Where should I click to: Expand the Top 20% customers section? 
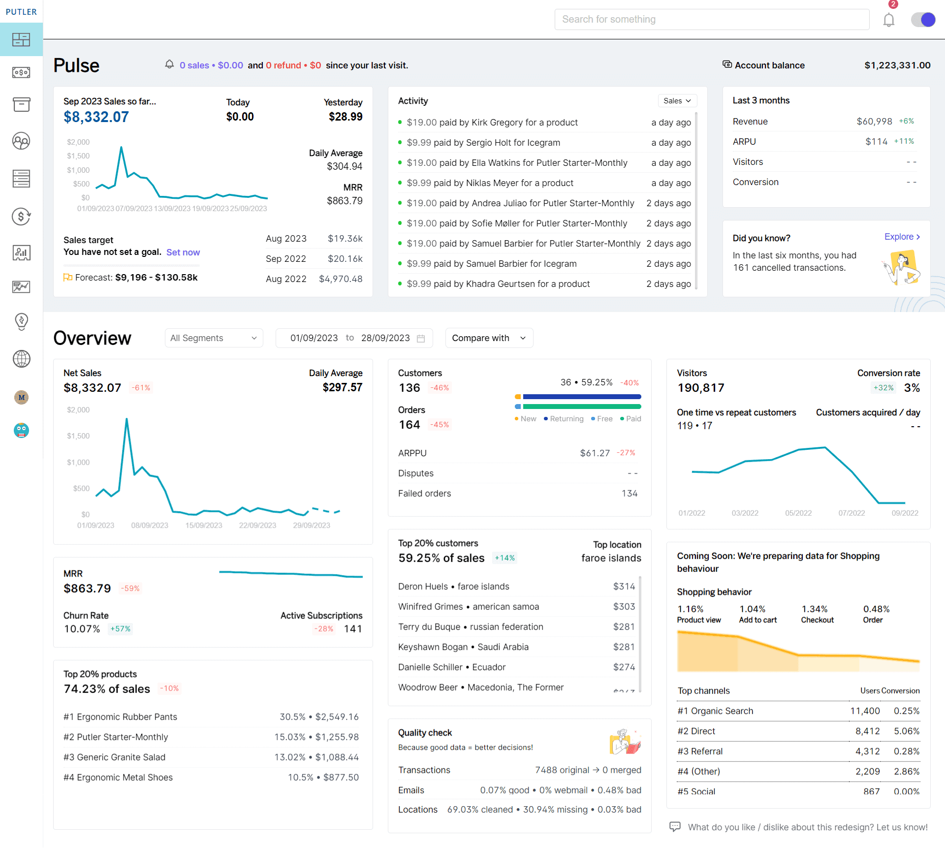(x=439, y=542)
